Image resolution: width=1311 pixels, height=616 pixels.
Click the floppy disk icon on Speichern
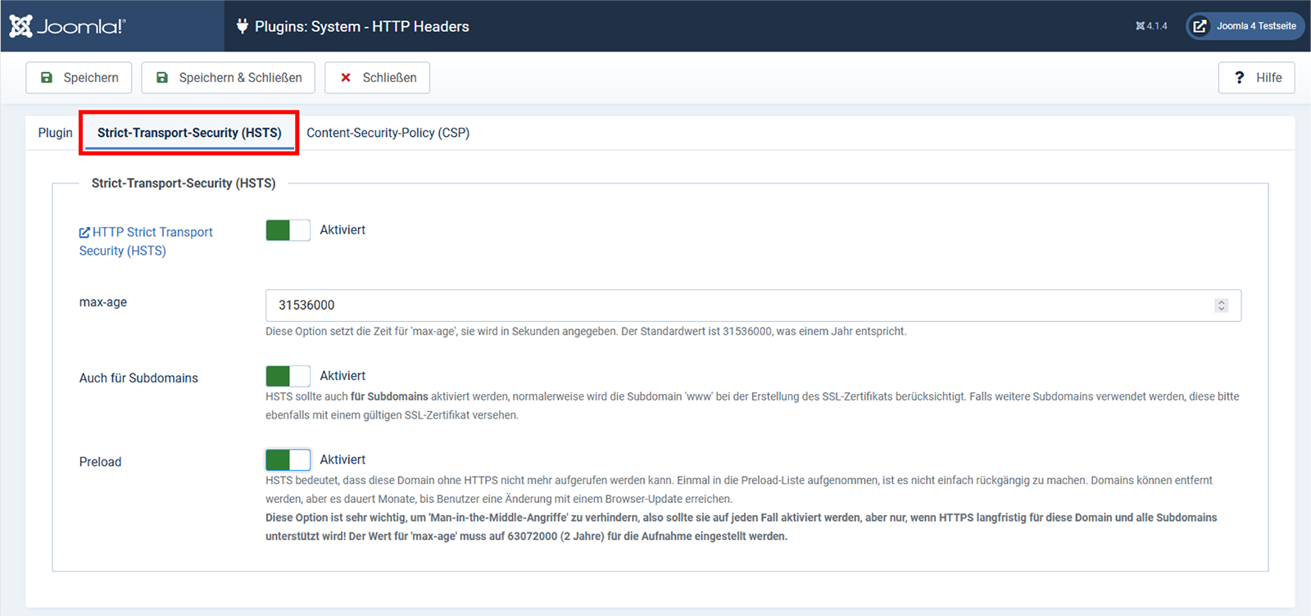point(47,78)
